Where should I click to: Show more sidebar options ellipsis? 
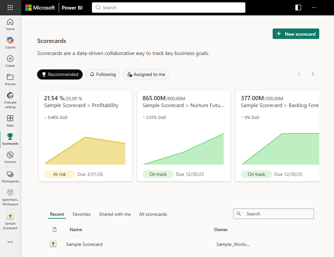[x=10, y=242]
